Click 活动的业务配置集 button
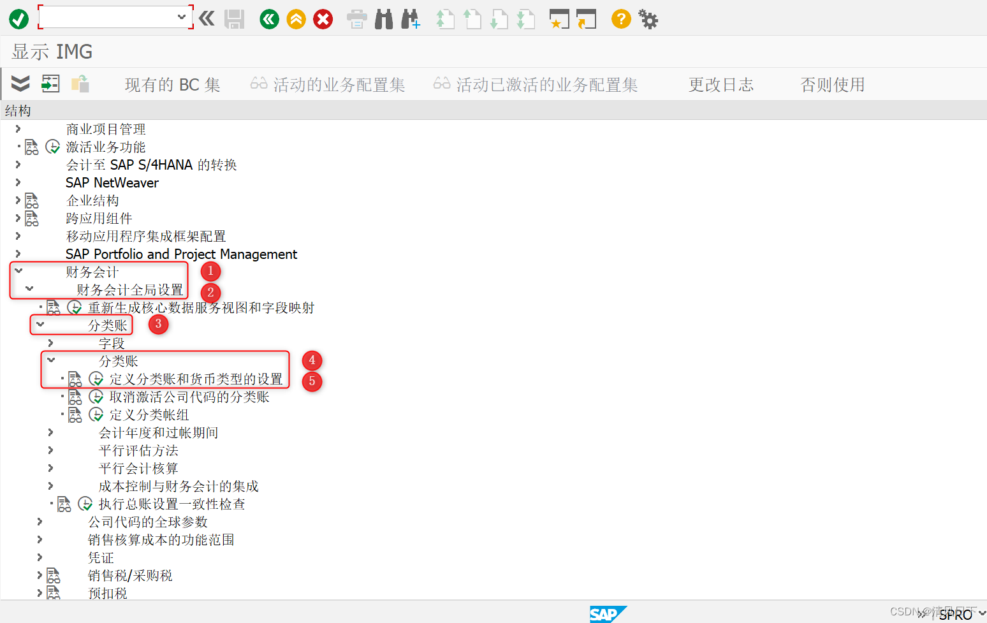The width and height of the screenshot is (987, 623). pyautogui.click(x=328, y=85)
